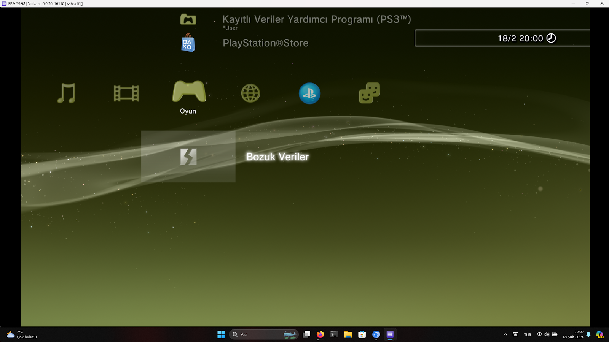Click the Kayıtlı Veriler Yardımcı Programı title
This screenshot has height=342, width=609.
(317, 19)
